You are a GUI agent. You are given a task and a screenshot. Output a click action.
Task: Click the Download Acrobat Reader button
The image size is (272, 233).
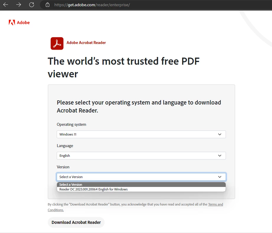pos(76,222)
